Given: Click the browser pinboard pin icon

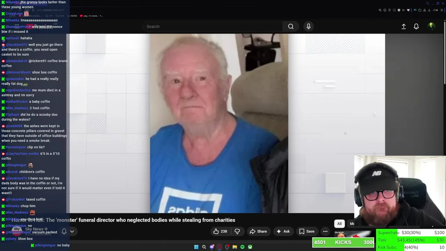Looking at the screenshot, I should pyautogui.click(x=390, y=10).
